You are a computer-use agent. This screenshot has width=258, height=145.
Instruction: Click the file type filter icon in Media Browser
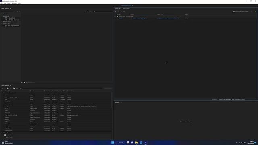click(87, 12)
